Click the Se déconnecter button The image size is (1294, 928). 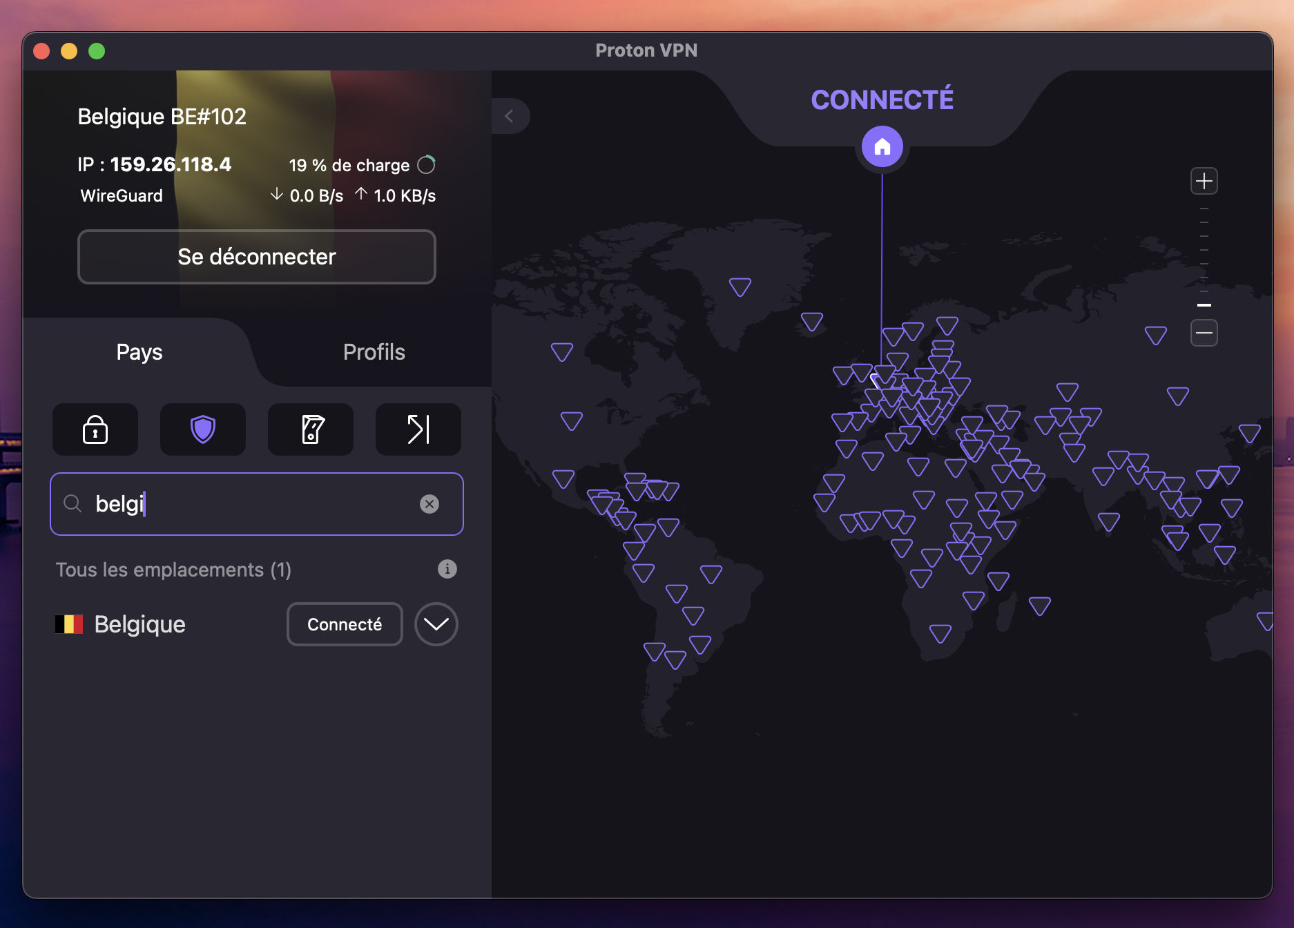(256, 257)
